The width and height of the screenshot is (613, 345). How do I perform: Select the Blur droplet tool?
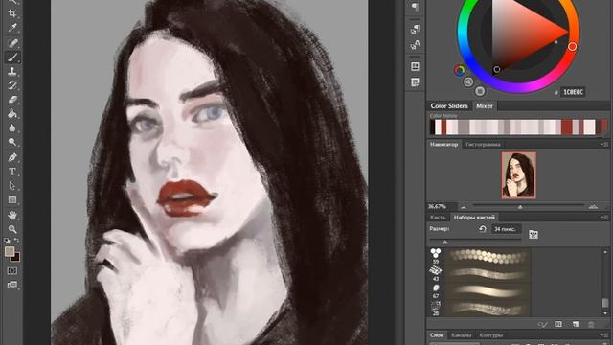pyautogui.click(x=12, y=127)
